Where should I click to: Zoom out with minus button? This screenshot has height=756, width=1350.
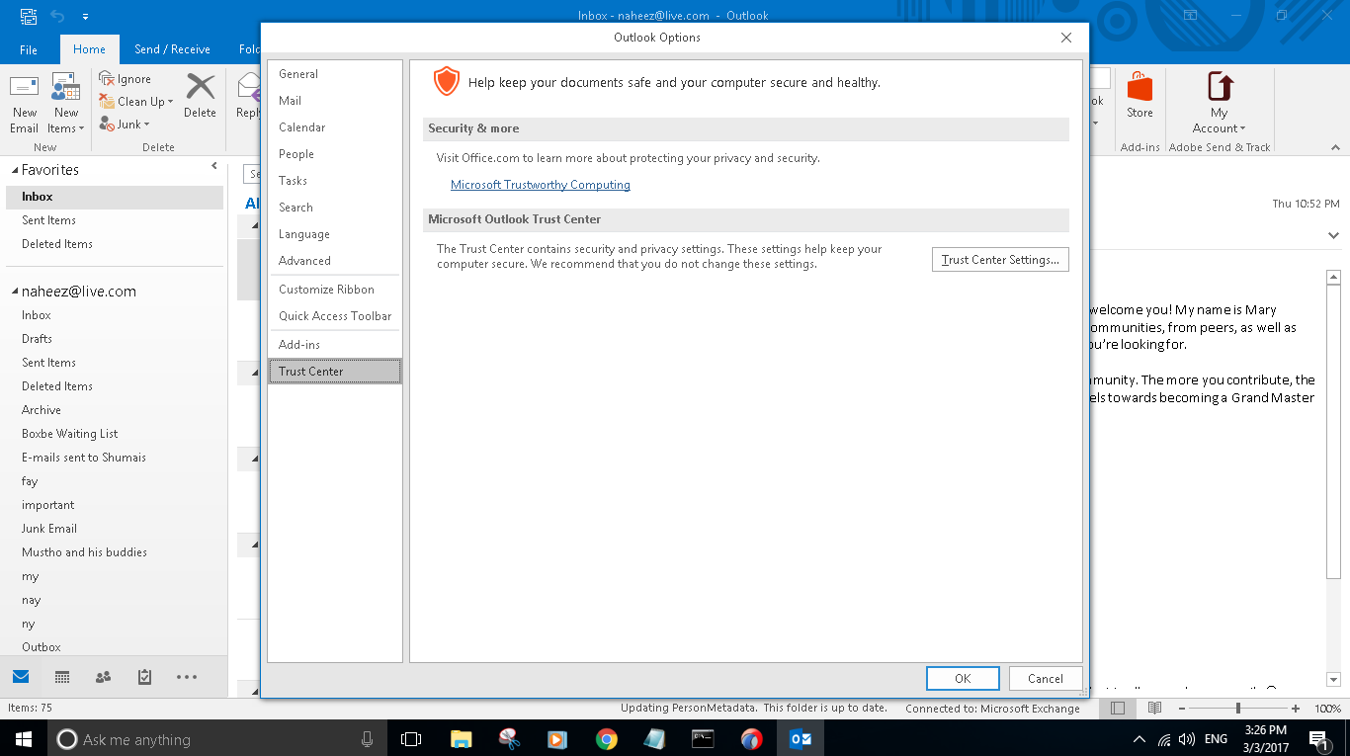tap(1180, 709)
